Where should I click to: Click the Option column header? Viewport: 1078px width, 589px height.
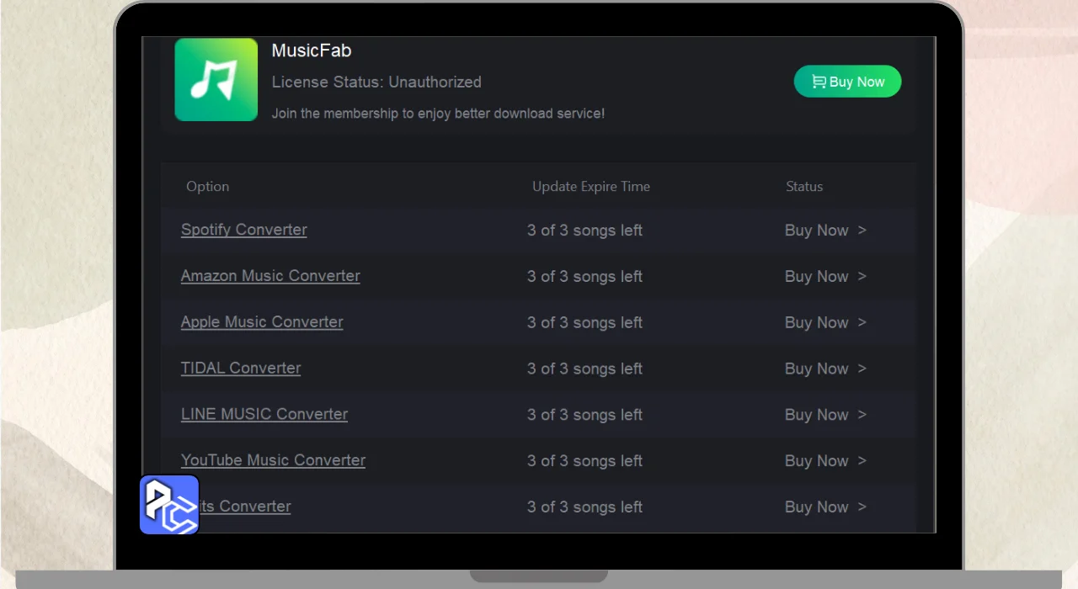click(207, 186)
